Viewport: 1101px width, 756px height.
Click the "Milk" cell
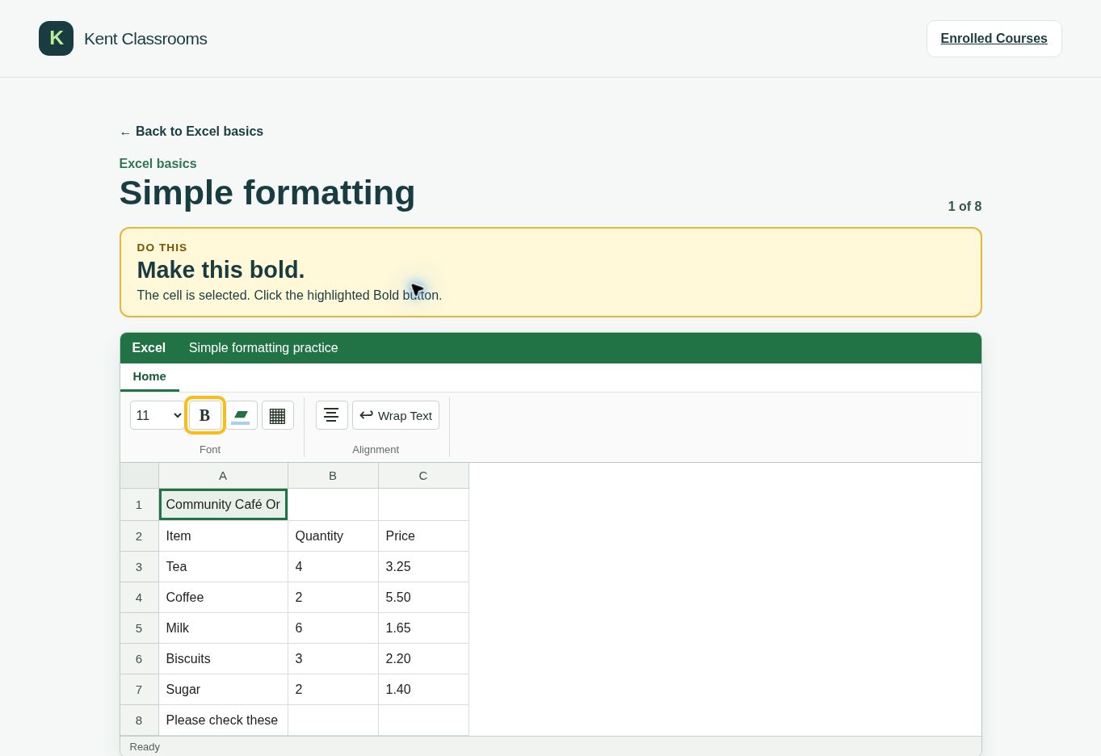coord(223,628)
